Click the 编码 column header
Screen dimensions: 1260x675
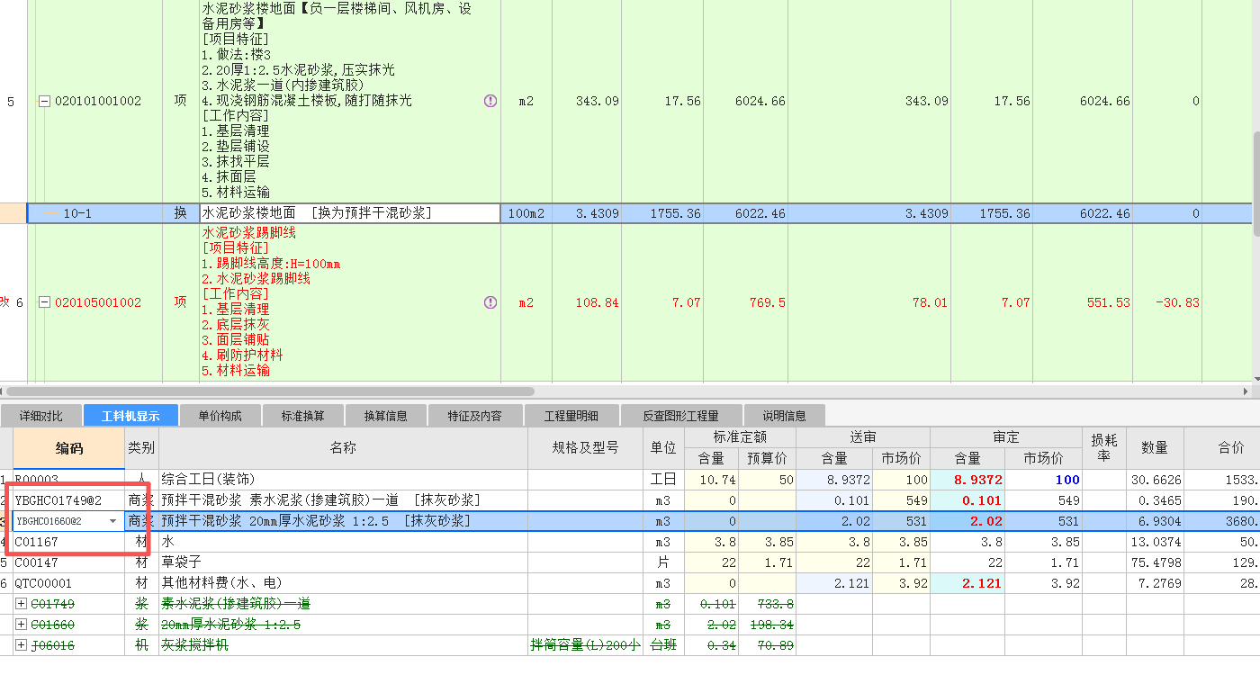click(68, 447)
